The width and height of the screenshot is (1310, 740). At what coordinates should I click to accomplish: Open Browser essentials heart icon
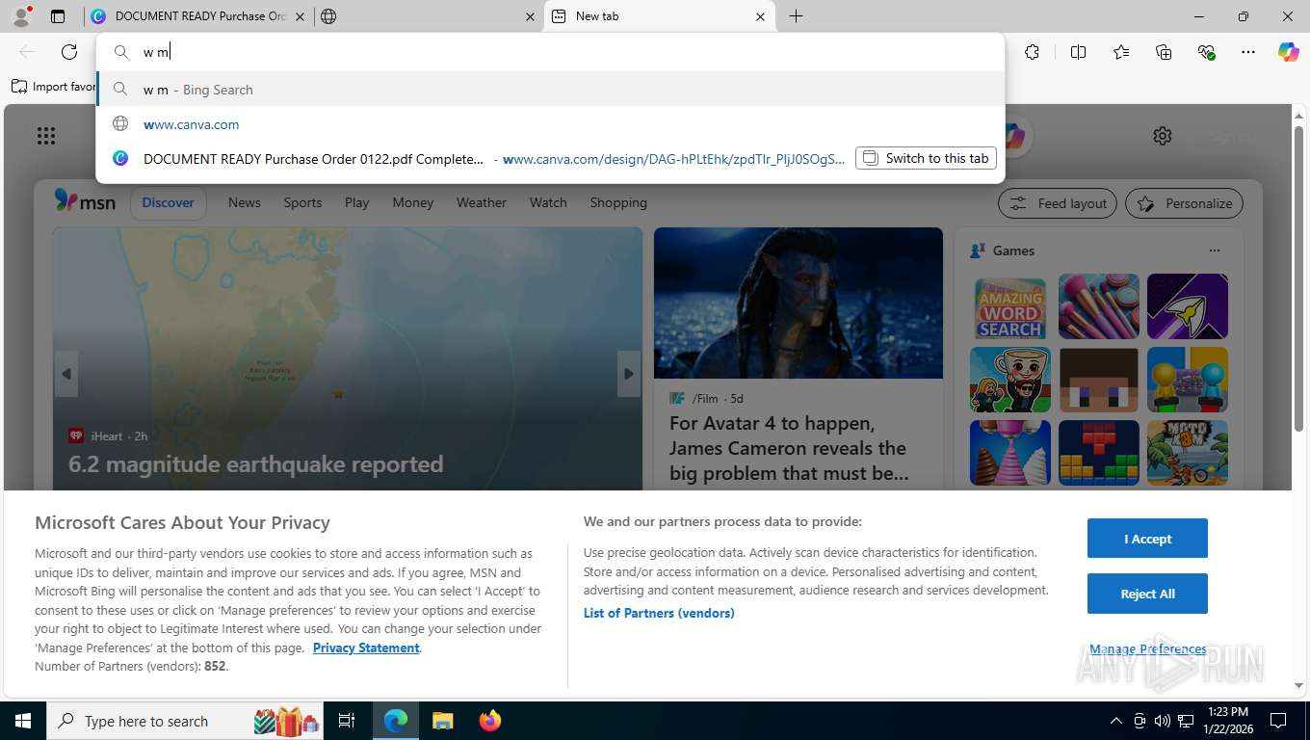click(x=1206, y=52)
